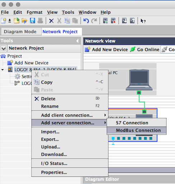Viewport: 175px width, 184px height.
Task: Click the Go Offline button
Action: pyautogui.click(x=168, y=49)
